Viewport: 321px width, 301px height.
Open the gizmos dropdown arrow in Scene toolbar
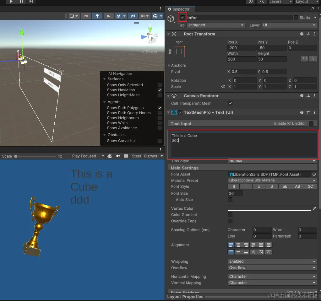[161, 16]
